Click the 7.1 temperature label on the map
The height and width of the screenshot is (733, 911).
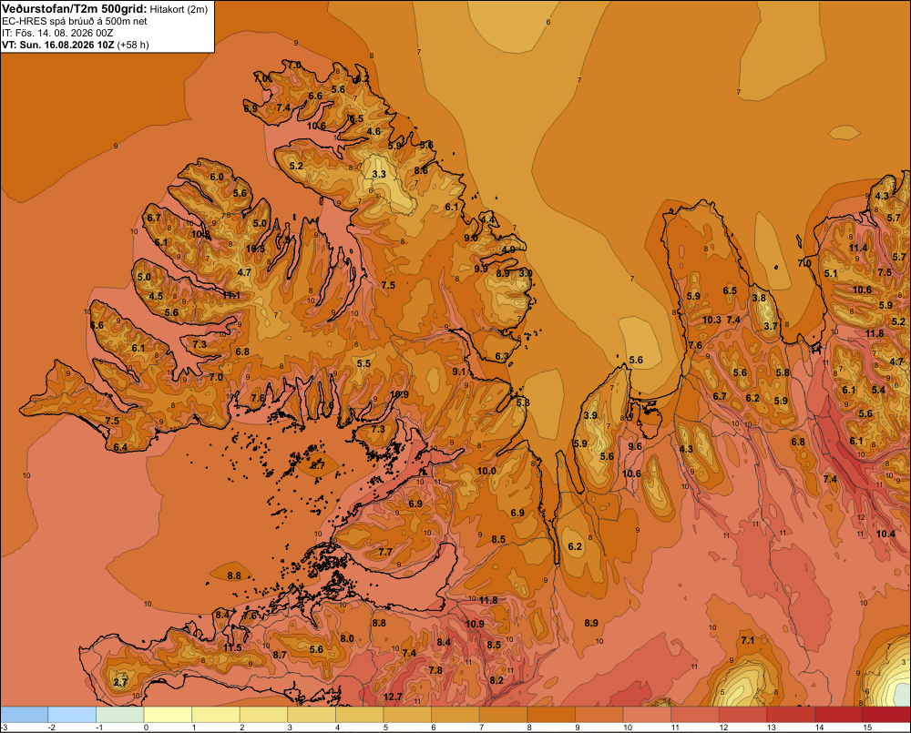click(748, 640)
